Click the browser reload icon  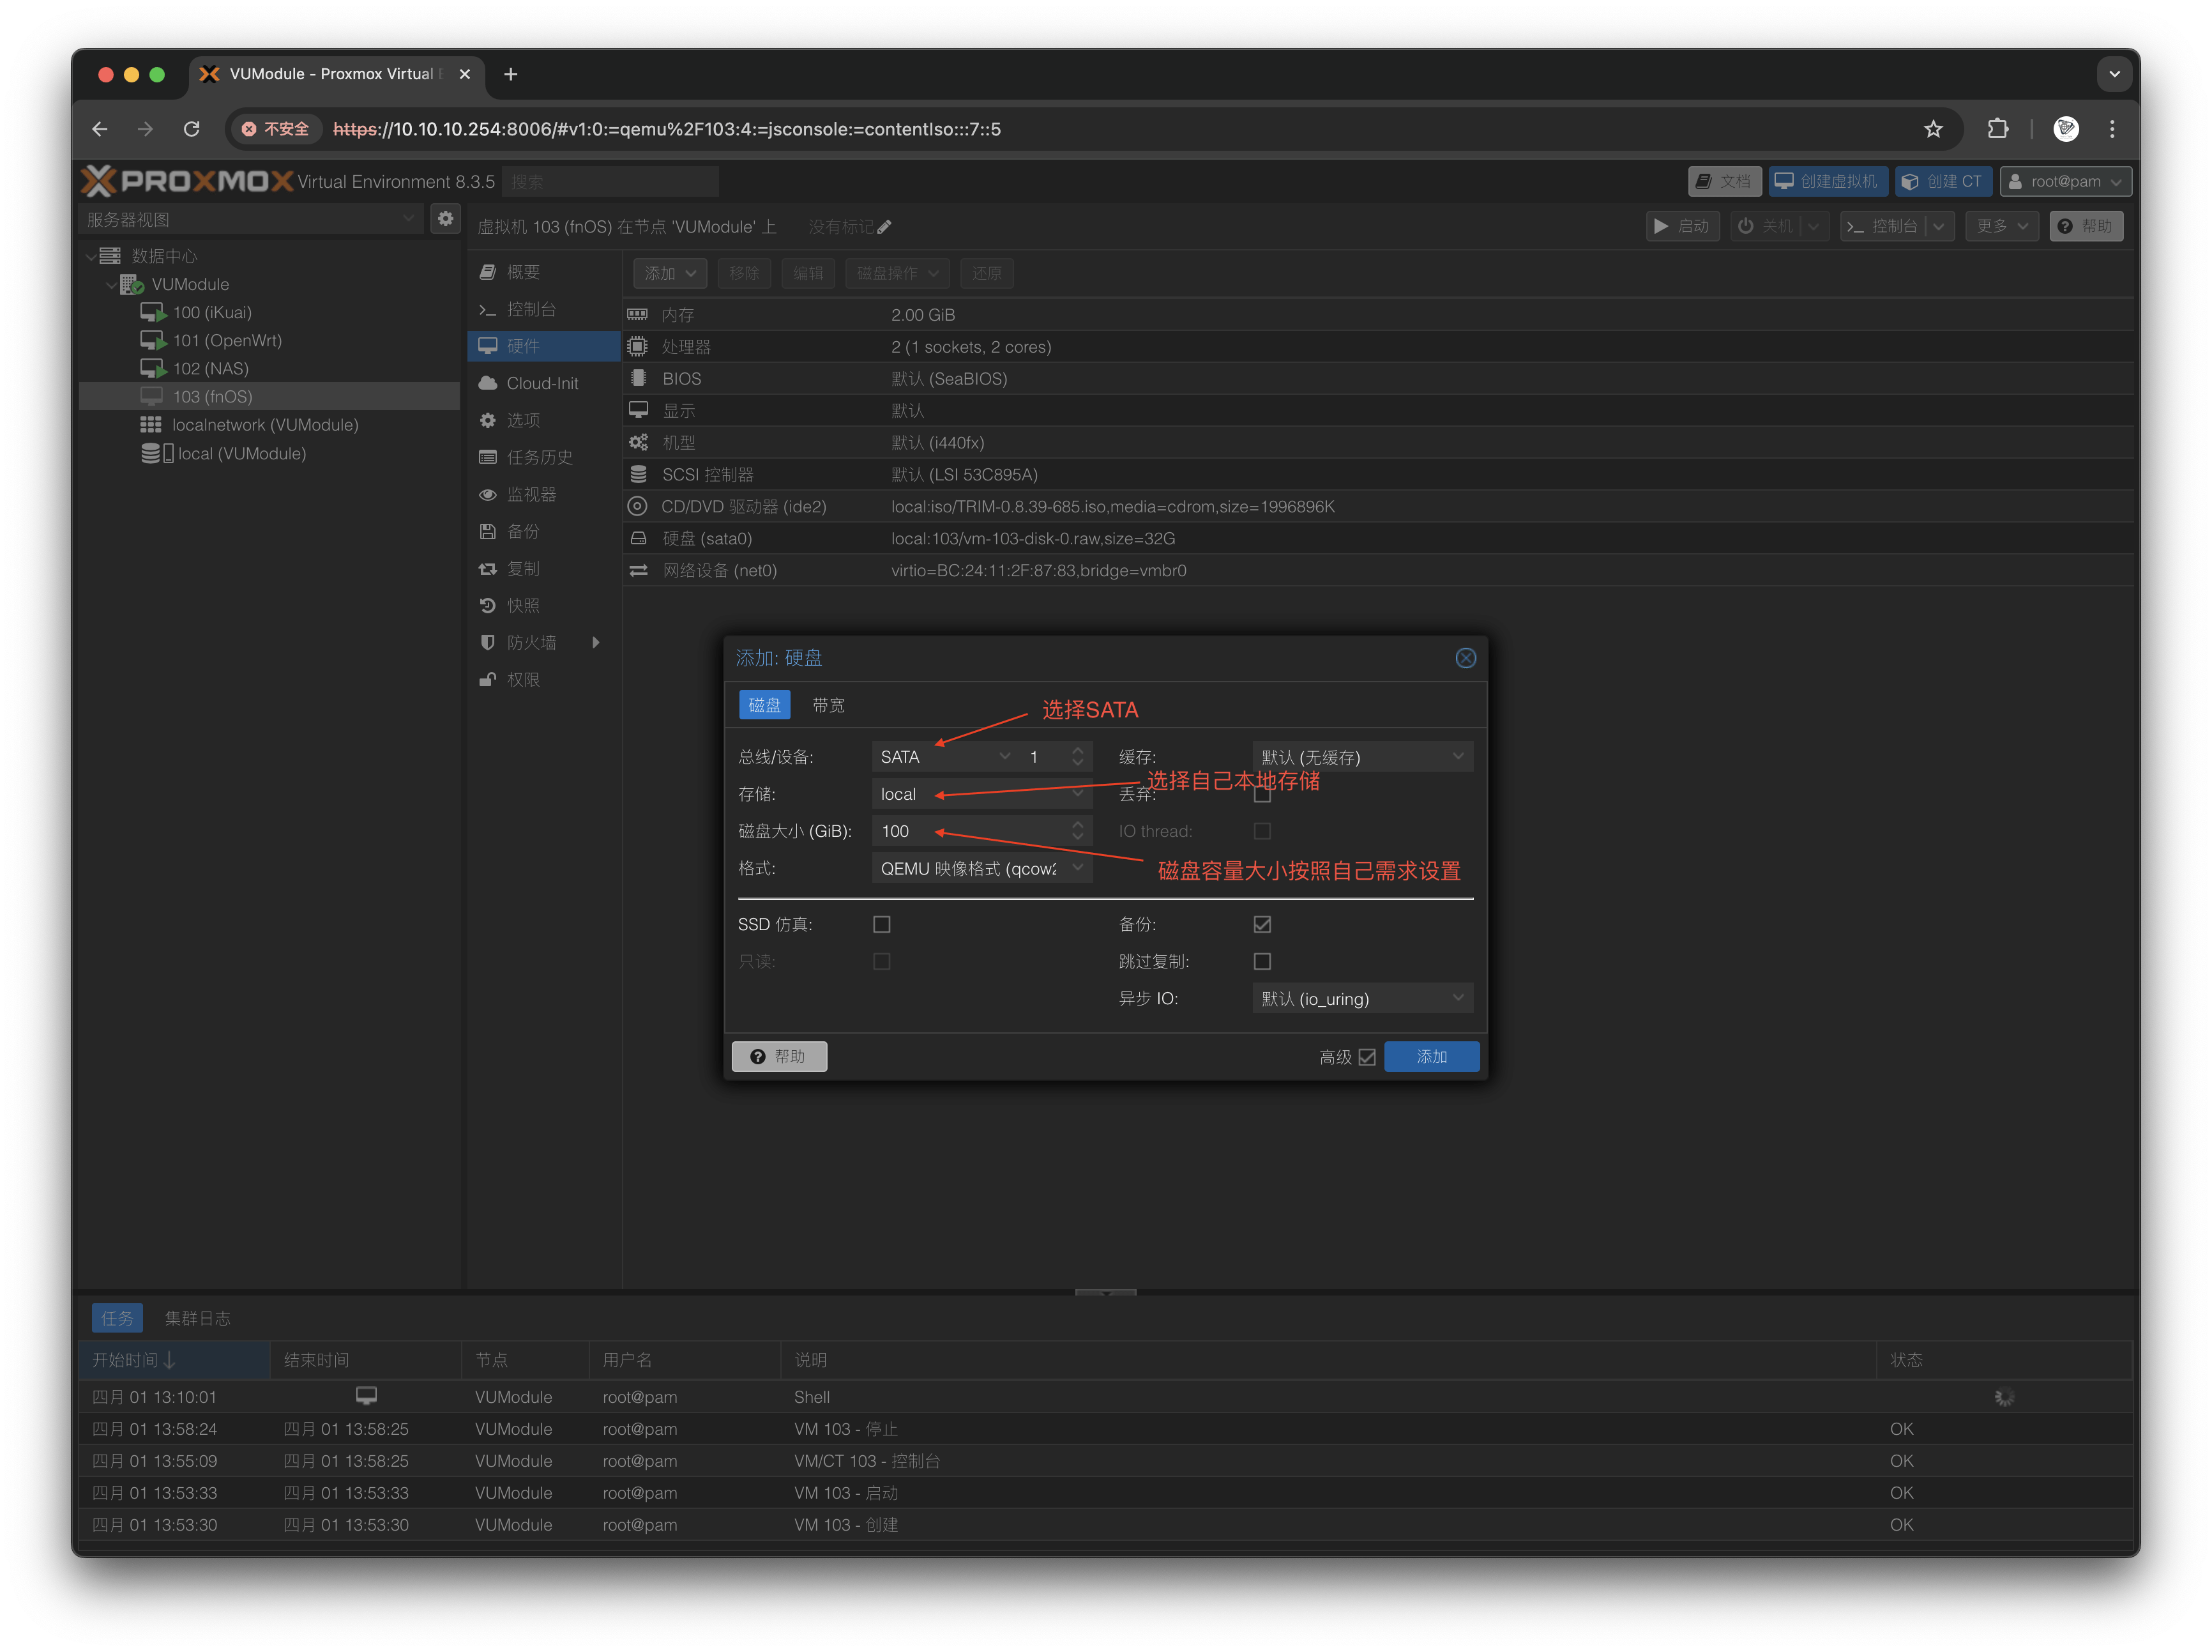[192, 129]
